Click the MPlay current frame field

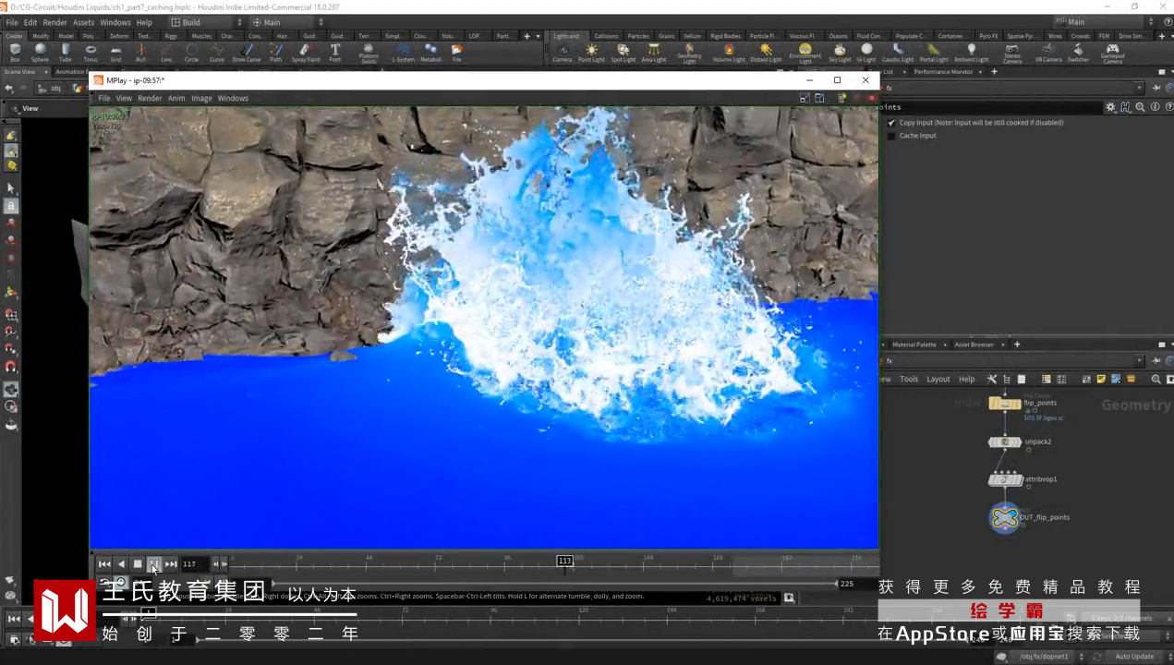click(195, 563)
